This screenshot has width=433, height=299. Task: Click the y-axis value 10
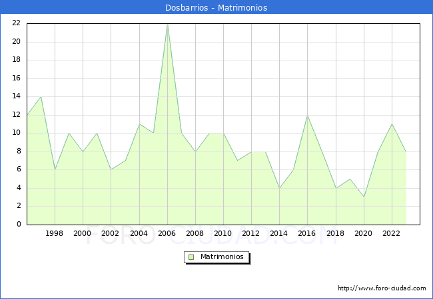[x=17, y=133]
